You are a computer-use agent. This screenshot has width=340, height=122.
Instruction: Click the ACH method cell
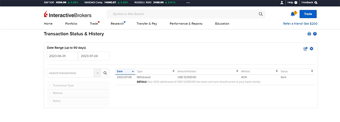244,77
